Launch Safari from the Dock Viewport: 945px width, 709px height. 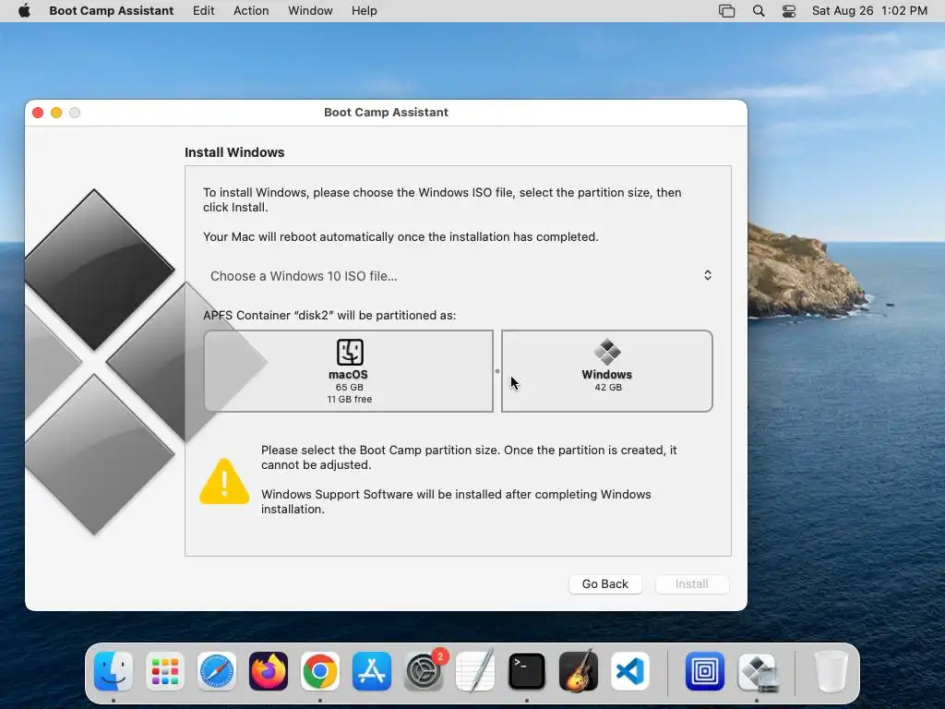217,671
